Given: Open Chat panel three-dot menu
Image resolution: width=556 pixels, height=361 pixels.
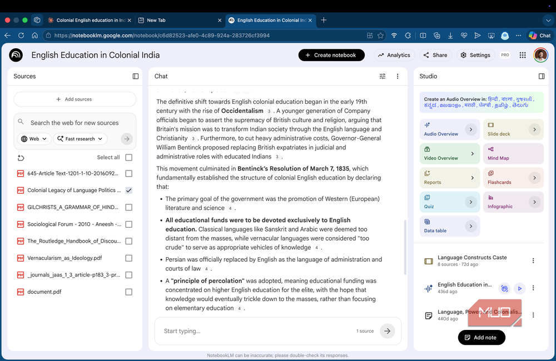Looking at the screenshot, I should point(398,76).
